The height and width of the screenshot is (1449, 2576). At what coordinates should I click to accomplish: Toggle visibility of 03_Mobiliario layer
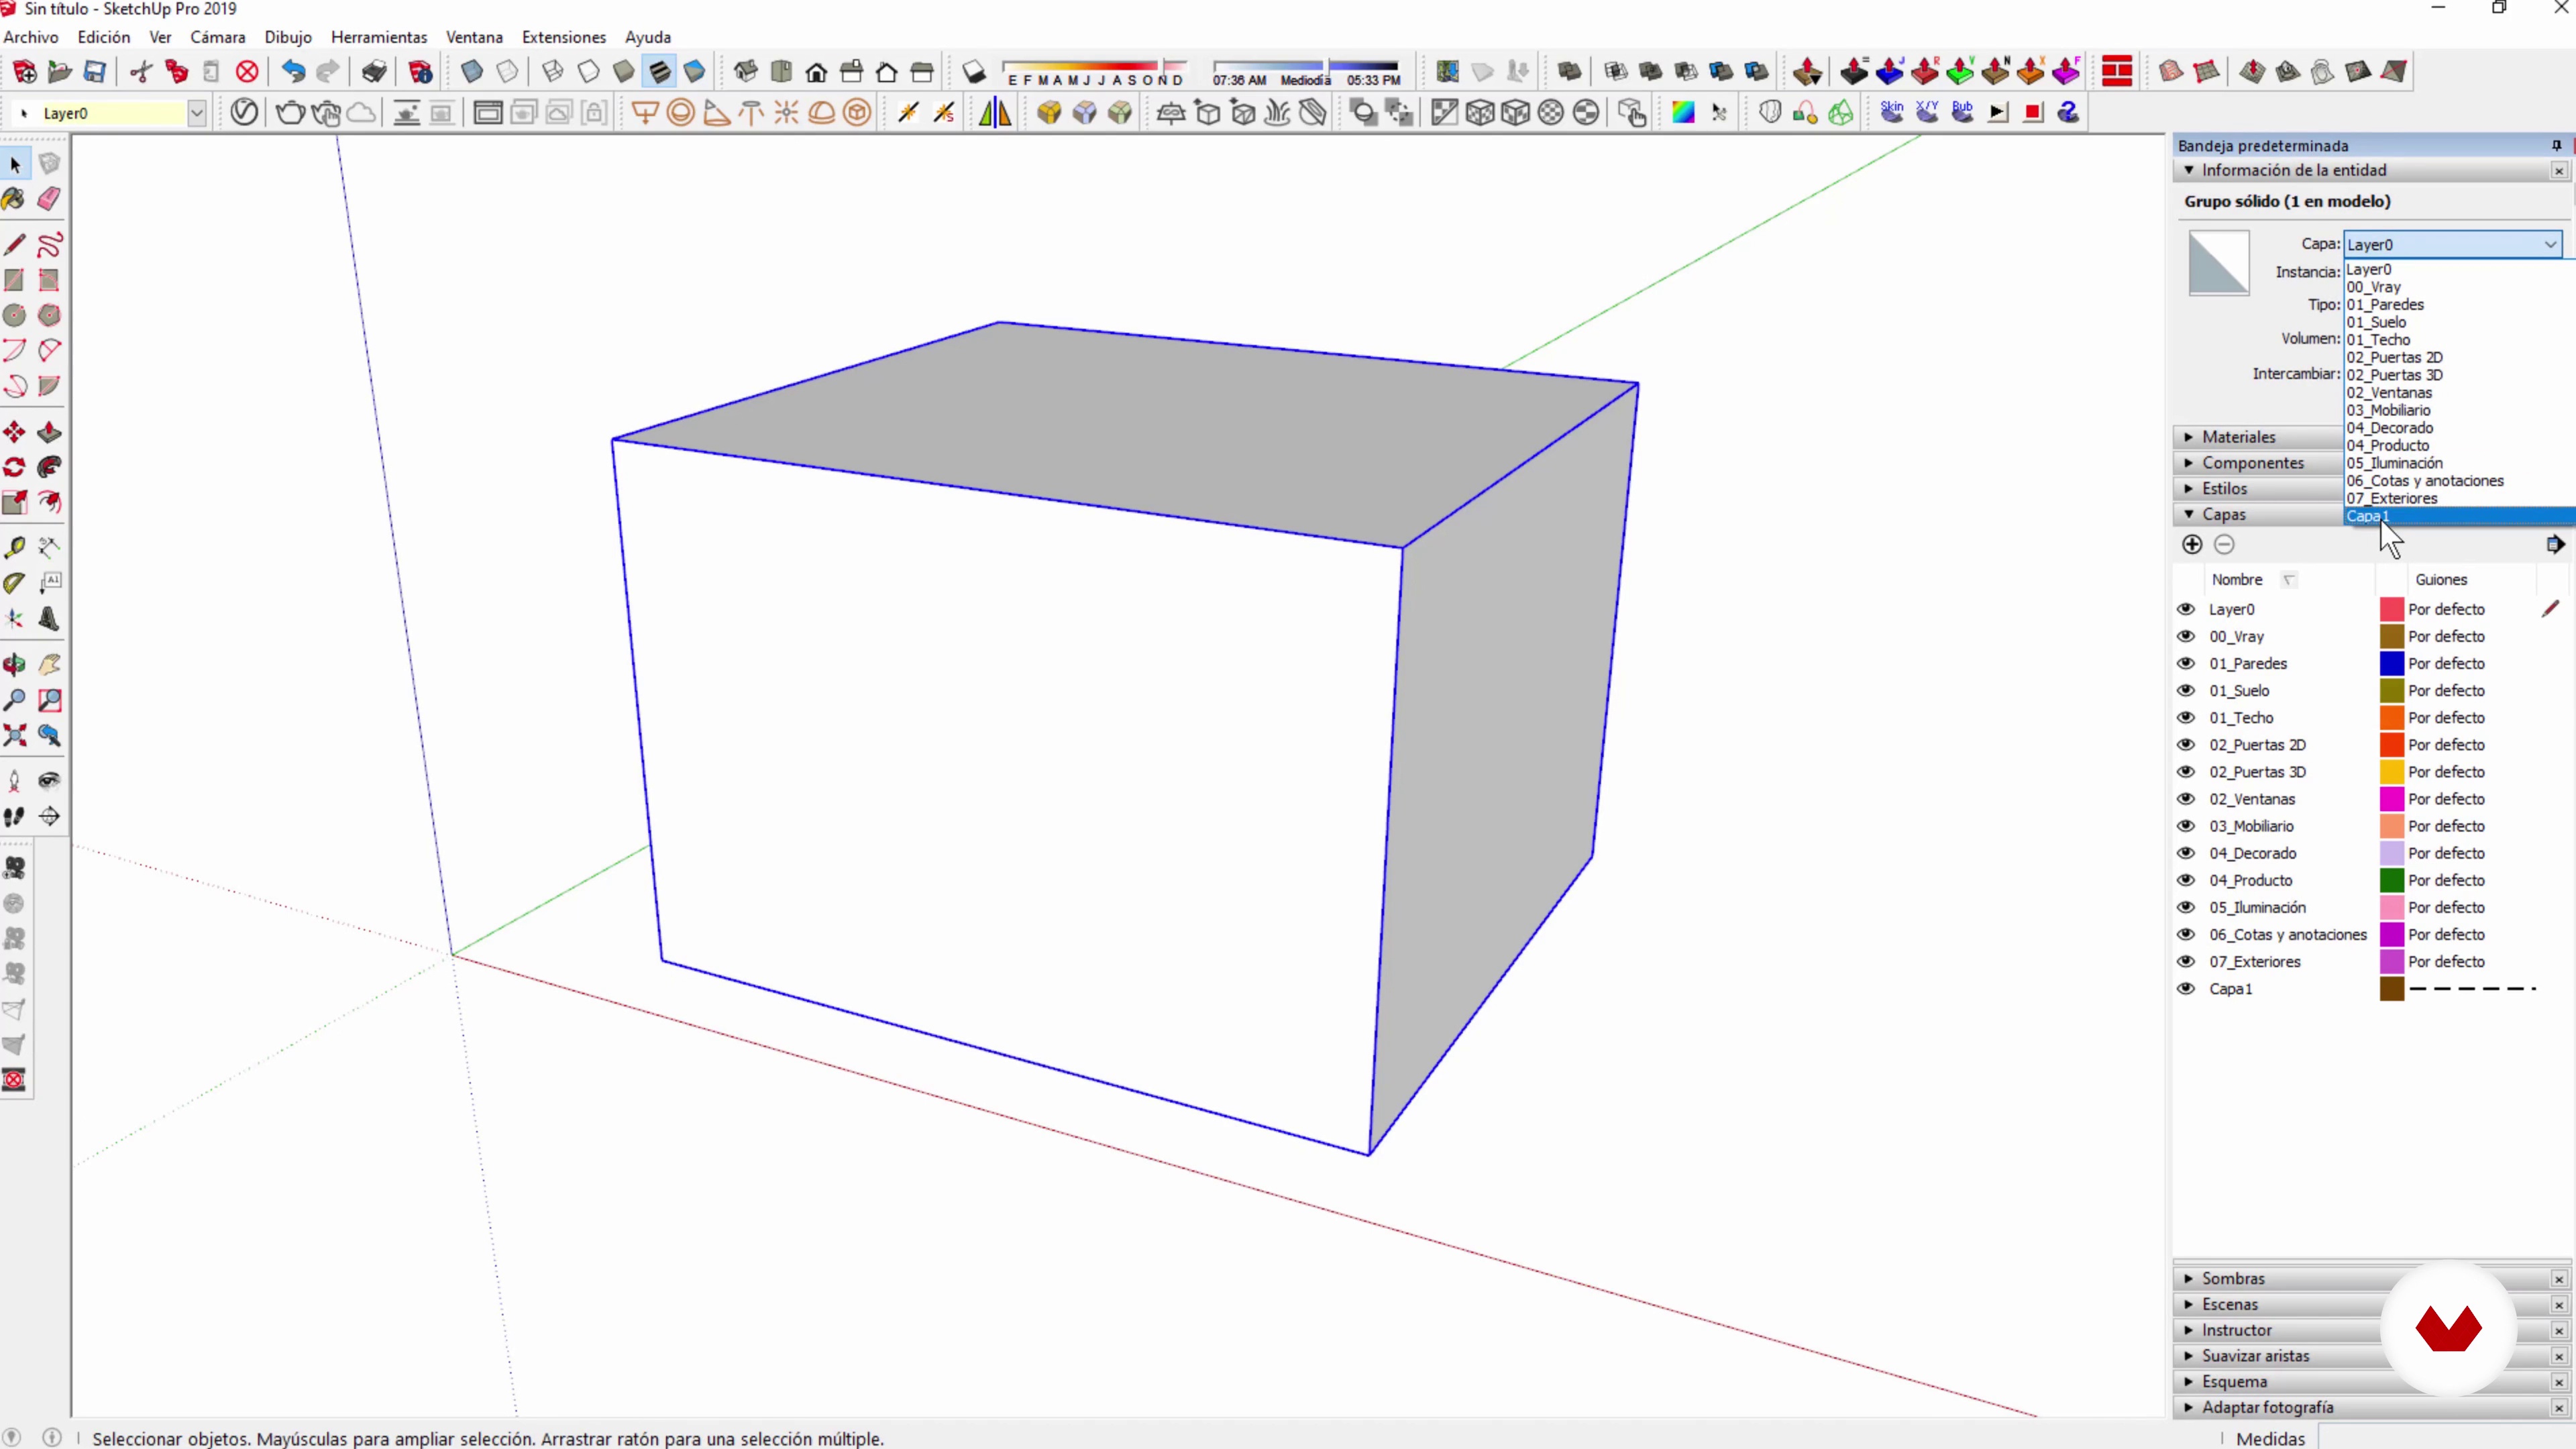point(2186,826)
